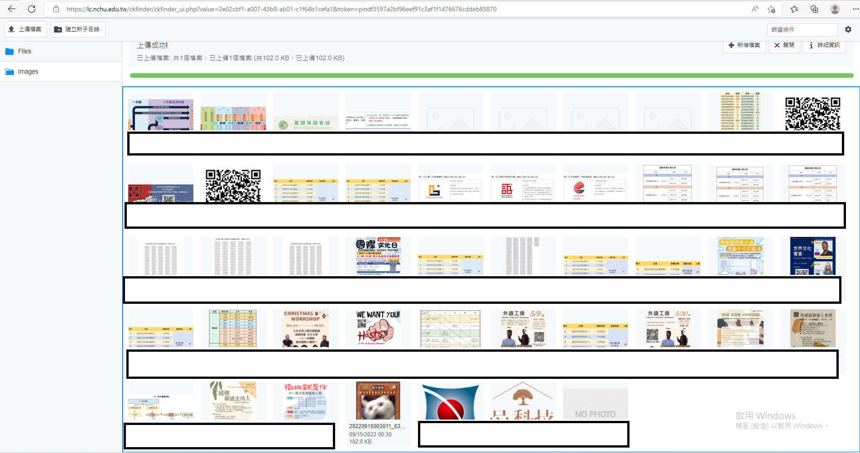Image resolution: width=860 pixels, height=453 pixels.
Task: Select QR code thumbnail in second row
Action: pos(233,184)
